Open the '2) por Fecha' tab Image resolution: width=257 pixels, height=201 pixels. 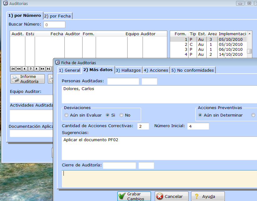click(x=58, y=16)
